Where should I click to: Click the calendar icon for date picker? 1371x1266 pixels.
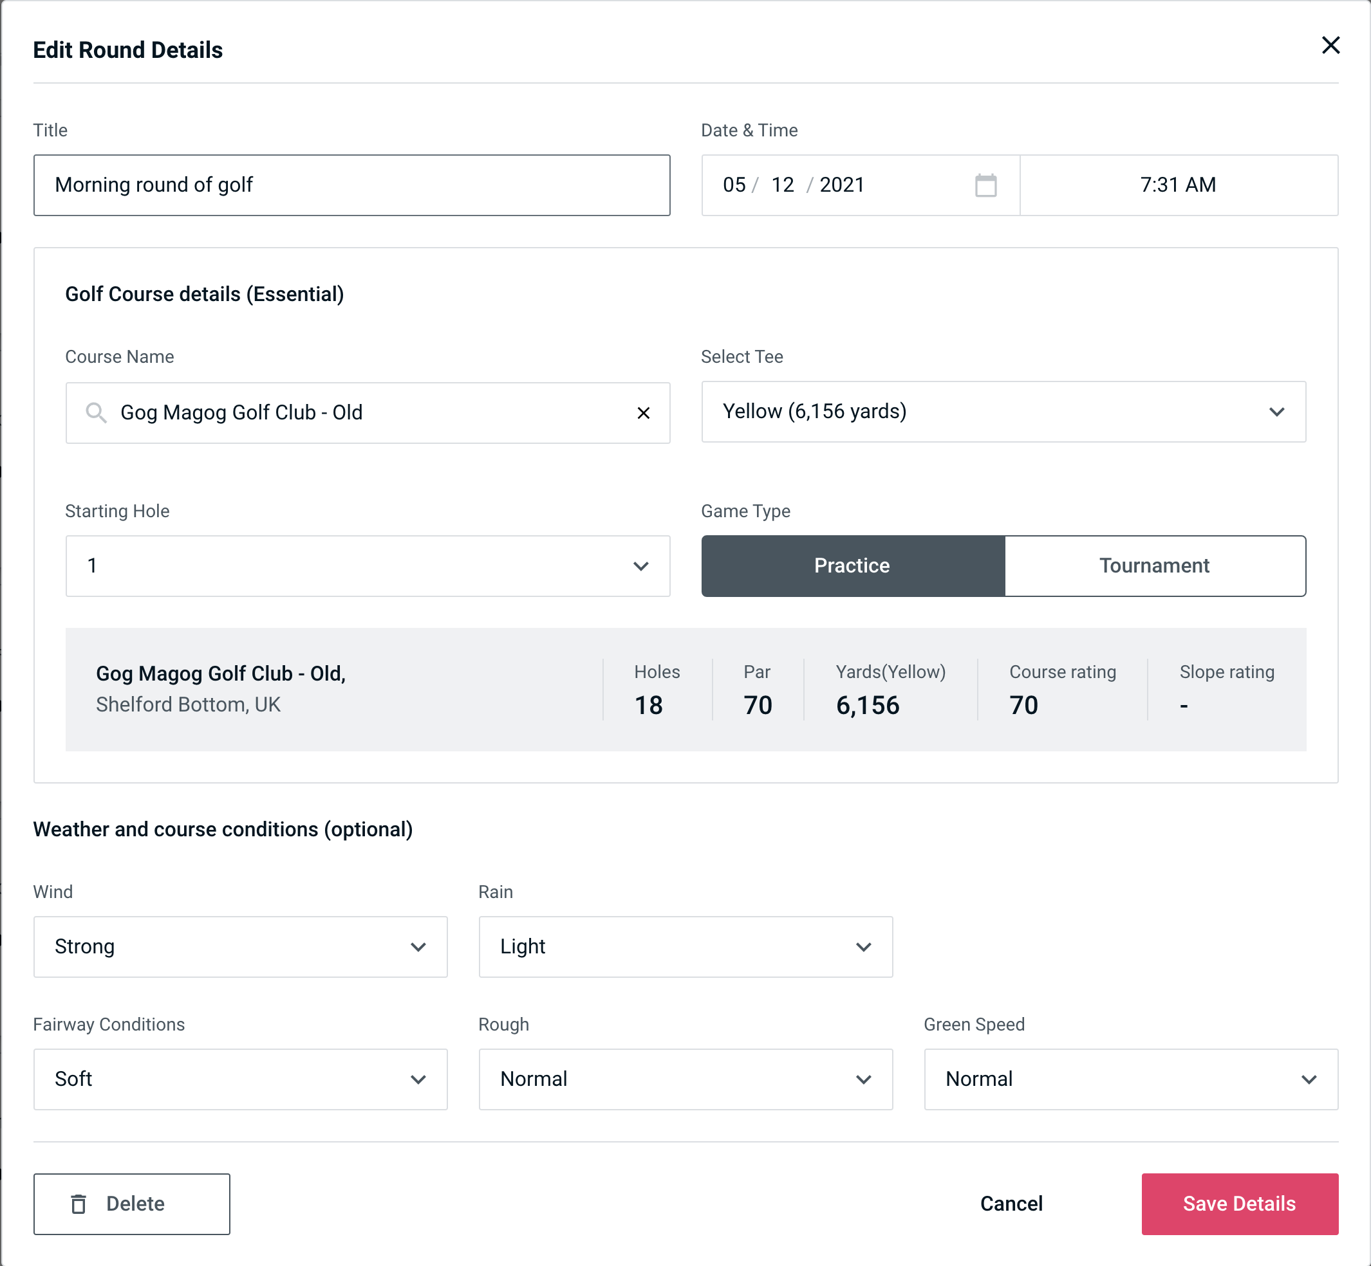coord(987,184)
